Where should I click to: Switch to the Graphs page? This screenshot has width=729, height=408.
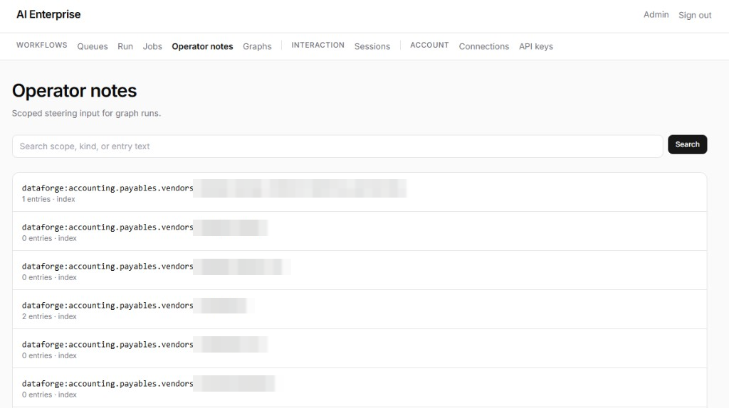click(x=257, y=46)
